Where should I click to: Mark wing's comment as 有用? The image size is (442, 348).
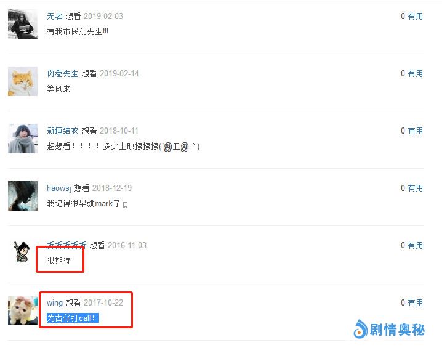click(x=415, y=302)
